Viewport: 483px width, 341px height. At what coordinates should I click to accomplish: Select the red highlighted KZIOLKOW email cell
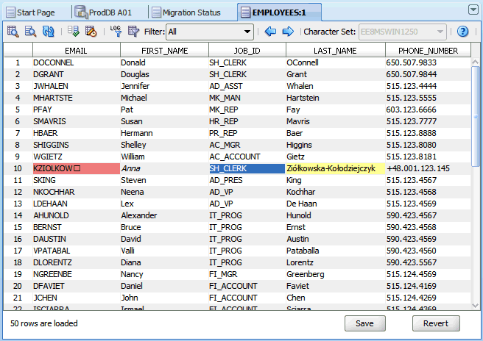point(76,168)
